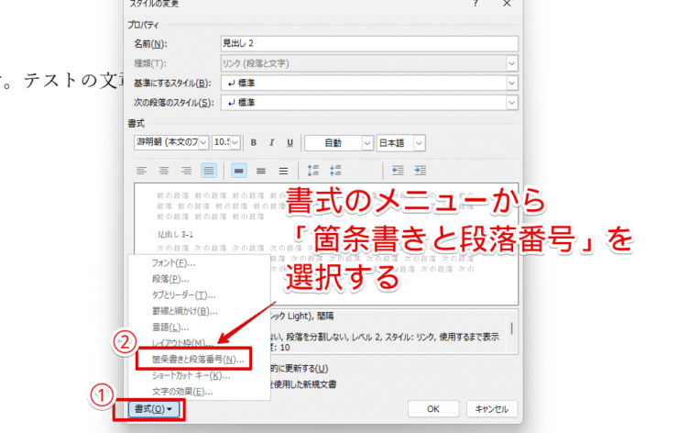This screenshot has width=678, height=433.
Task: Decrease indent icon
Action: pos(398,171)
